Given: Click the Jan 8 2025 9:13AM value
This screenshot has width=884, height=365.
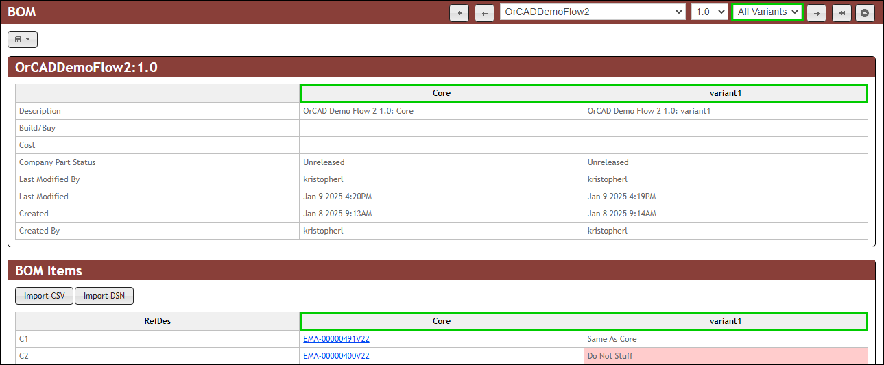Looking at the screenshot, I should tap(337, 214).
